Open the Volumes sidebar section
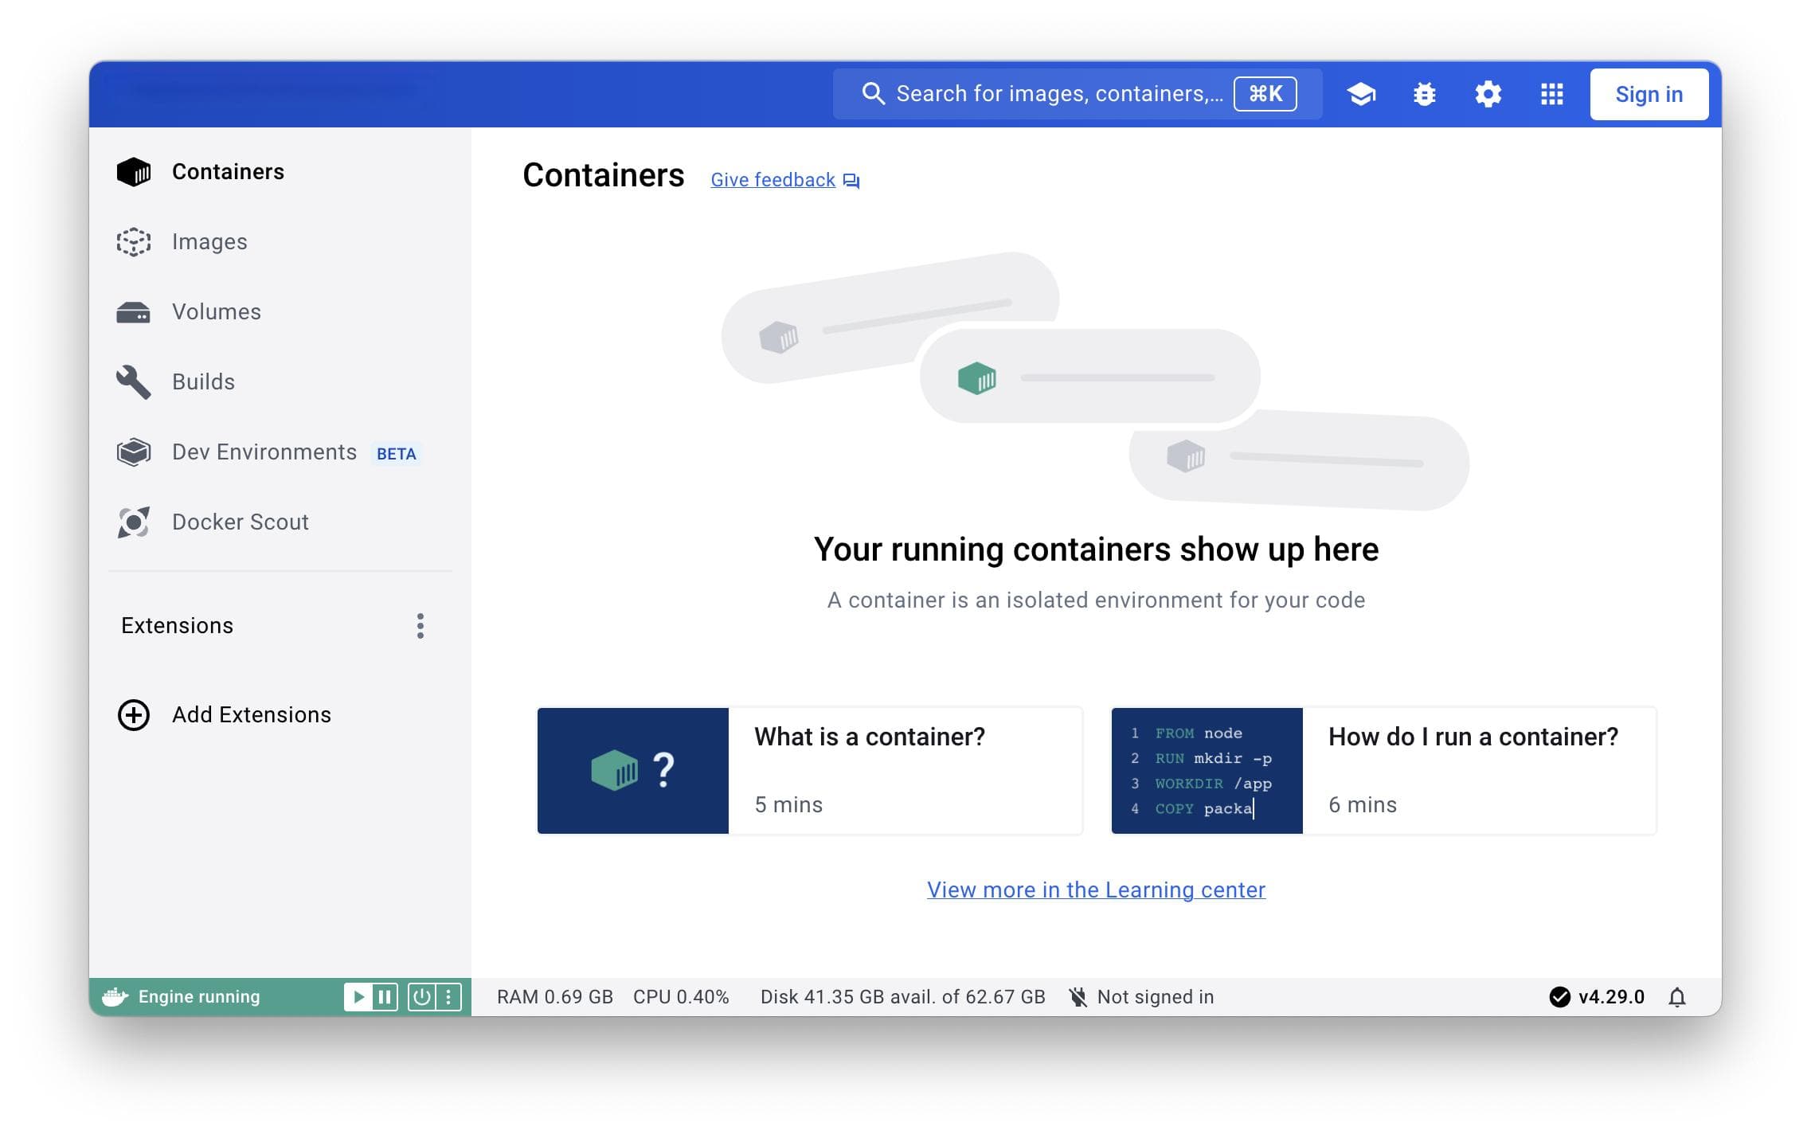 pos(280,311)
